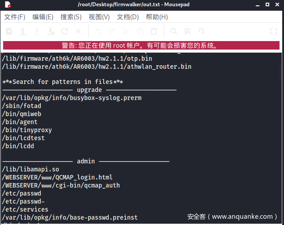
Task: Open the 搜索(S) menu
Action: click(71, 17)
